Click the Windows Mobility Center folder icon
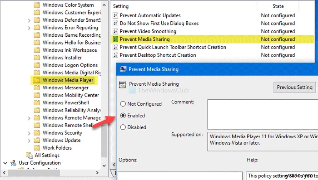Screen dimensions: 318x180 click(x=37, y=95)
